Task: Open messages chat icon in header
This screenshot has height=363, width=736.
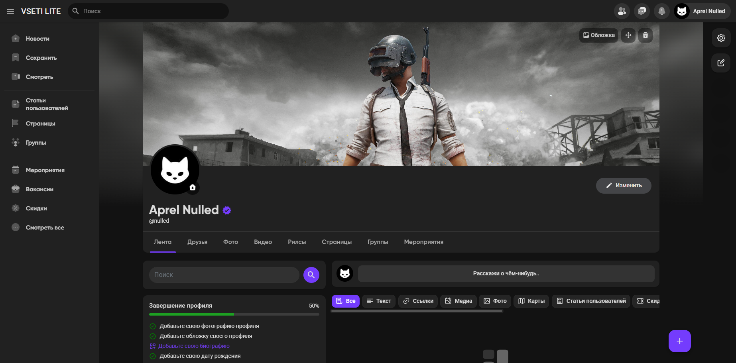Action: click(x=642, y=11)
